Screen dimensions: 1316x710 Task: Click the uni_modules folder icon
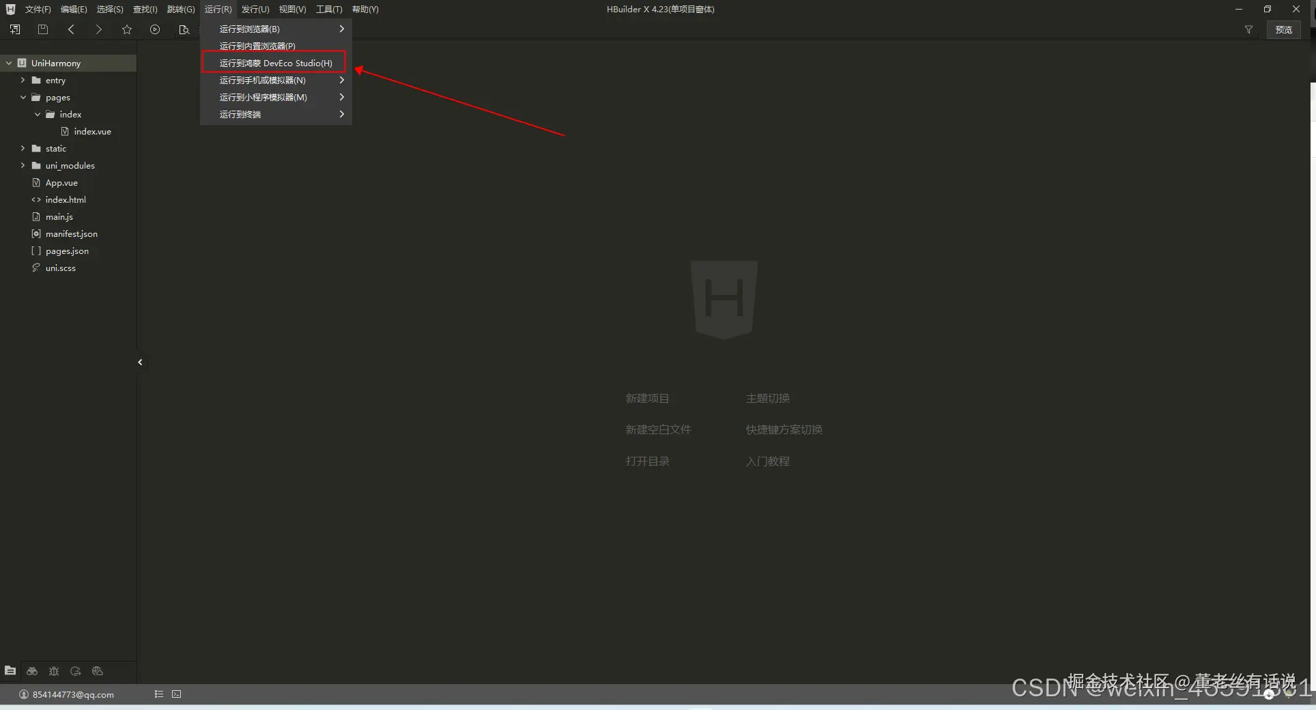pos(36,165)
